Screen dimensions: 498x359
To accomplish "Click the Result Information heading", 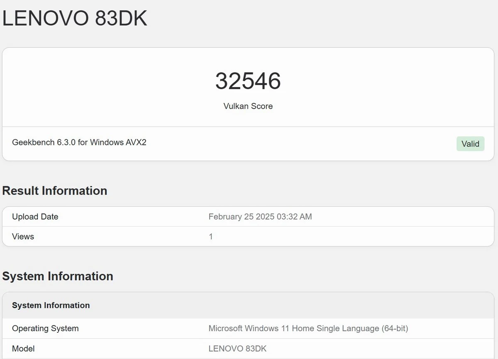I will (x=55, y=190).
